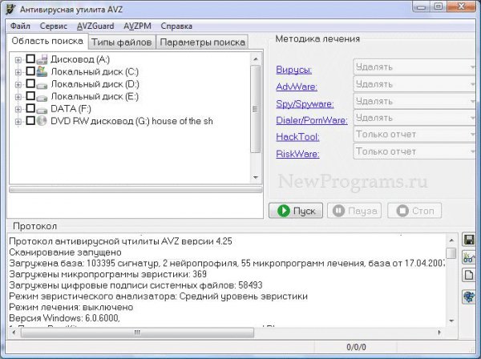
Task: Click the disc icon for DVD RW дисковод (G:)
Action: [x=42, y=121]
